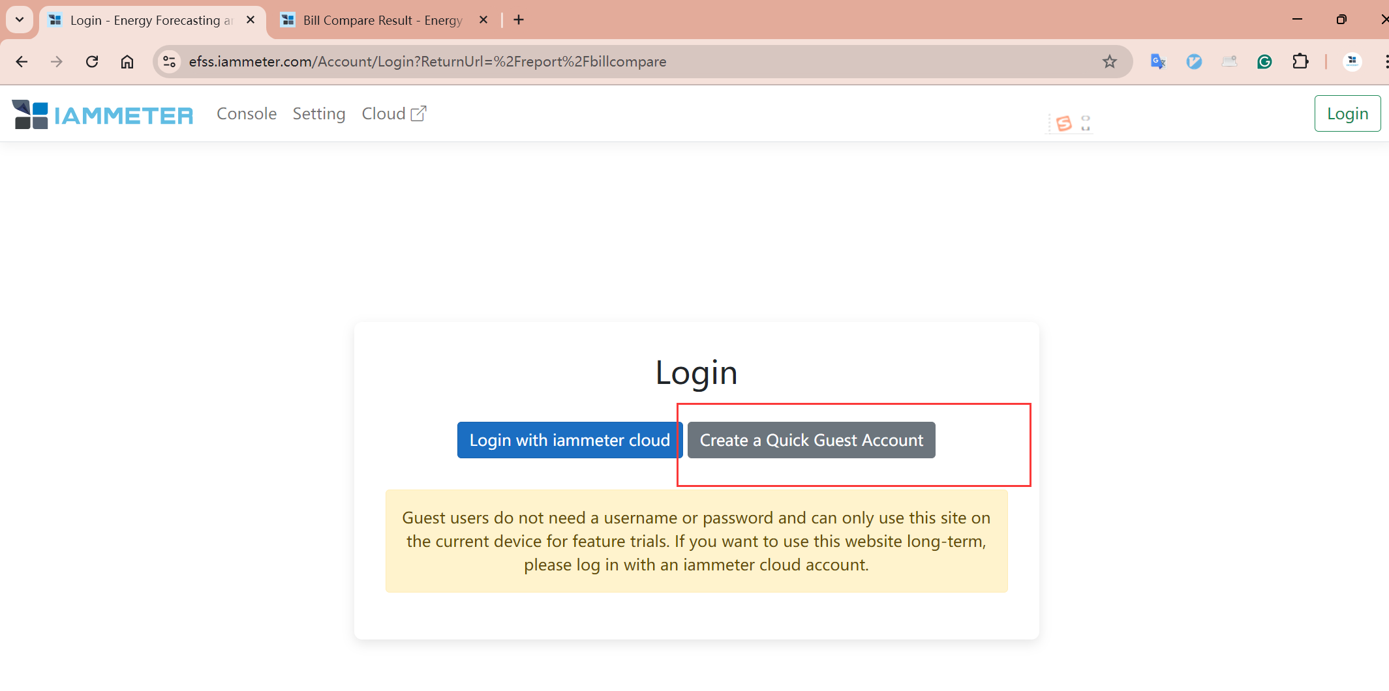Click Create a Quick Guest Account
Image resolution: width=1389 pixels, height=691 pixels.
click(812, 440)
